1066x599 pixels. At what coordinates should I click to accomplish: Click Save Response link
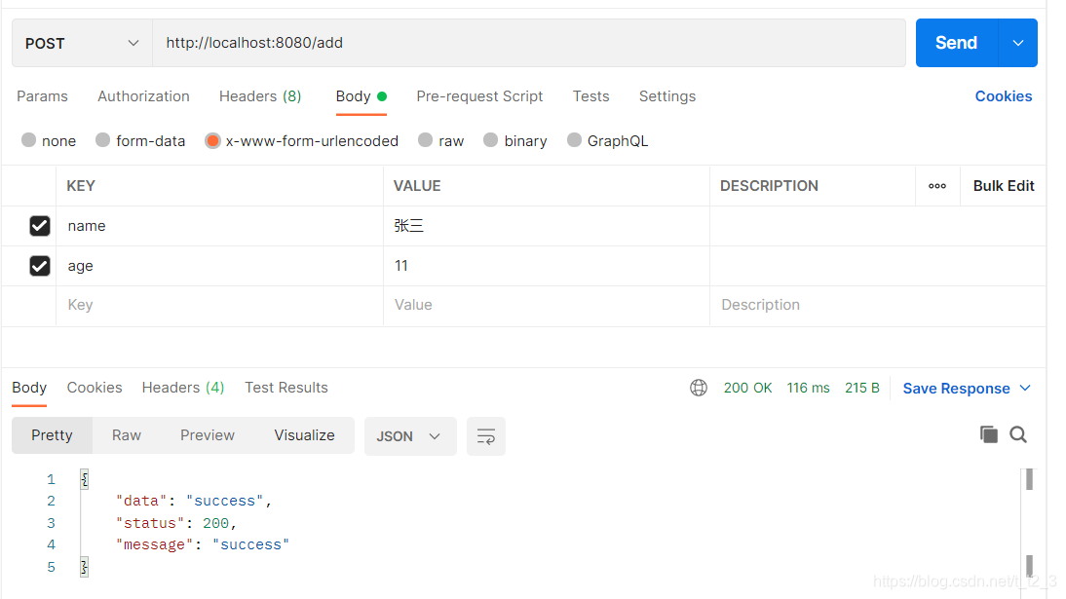click(956, 389)
